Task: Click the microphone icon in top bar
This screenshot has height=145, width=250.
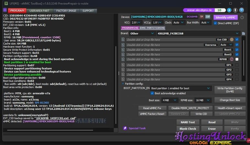Action: pos(235,10)
